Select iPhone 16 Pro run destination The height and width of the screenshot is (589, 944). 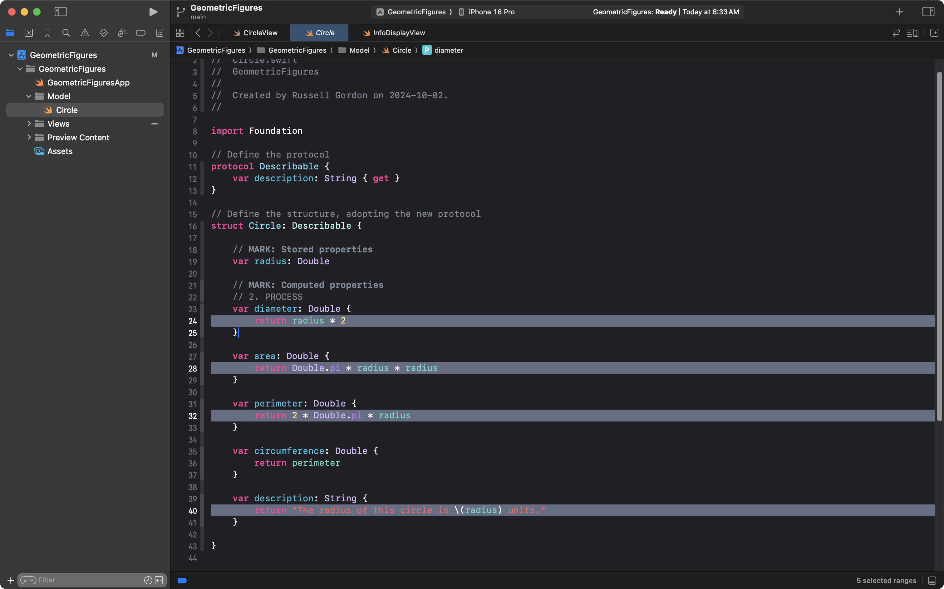(491, 12)
